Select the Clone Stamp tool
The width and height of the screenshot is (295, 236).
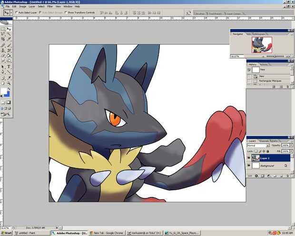pyautogui.click(x=3, y=50)
